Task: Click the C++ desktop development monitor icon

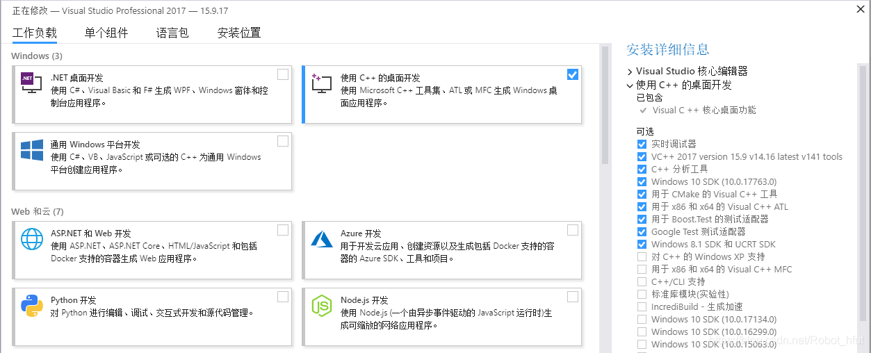Action: click(x=322, y=83)
